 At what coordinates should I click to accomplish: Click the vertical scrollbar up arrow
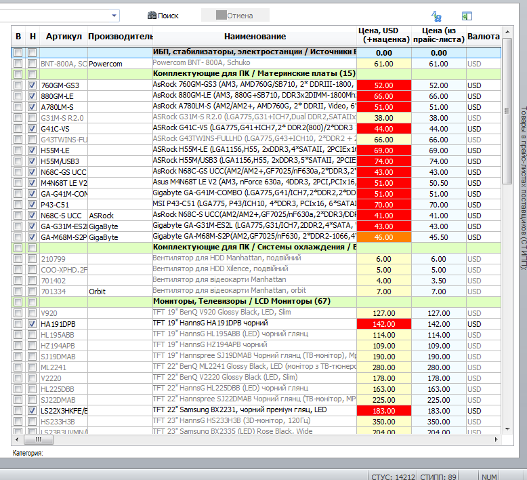507,32
